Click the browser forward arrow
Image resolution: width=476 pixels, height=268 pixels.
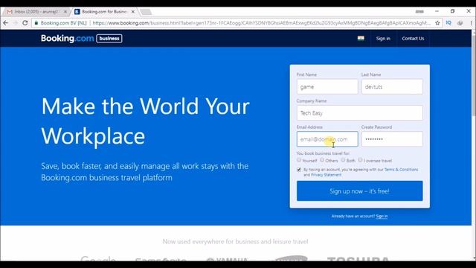(15, 23)
